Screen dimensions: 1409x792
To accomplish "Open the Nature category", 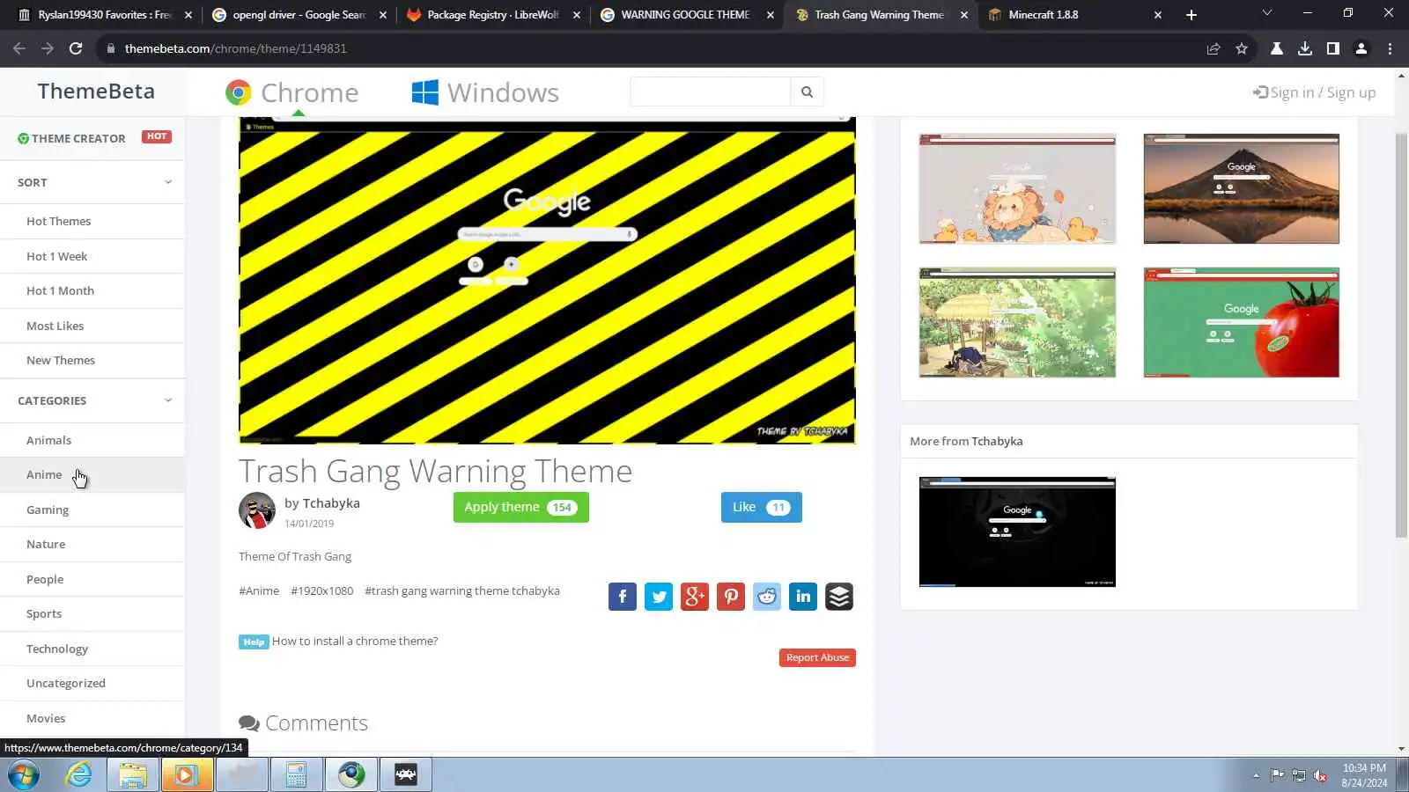I will [x=46, y=544].
